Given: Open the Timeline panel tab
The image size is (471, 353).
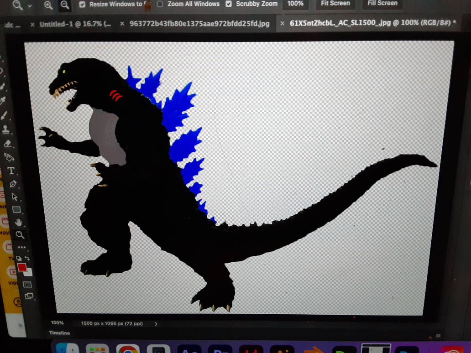Looking at the screenshot, I should tap(59, 333).
